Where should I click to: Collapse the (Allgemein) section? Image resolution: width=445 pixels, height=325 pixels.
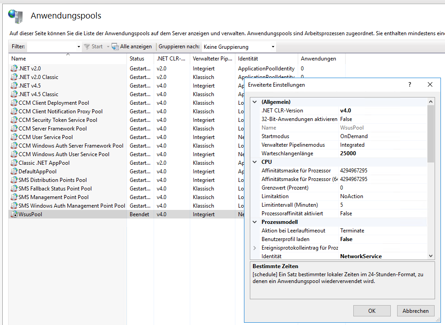(255, 102)
